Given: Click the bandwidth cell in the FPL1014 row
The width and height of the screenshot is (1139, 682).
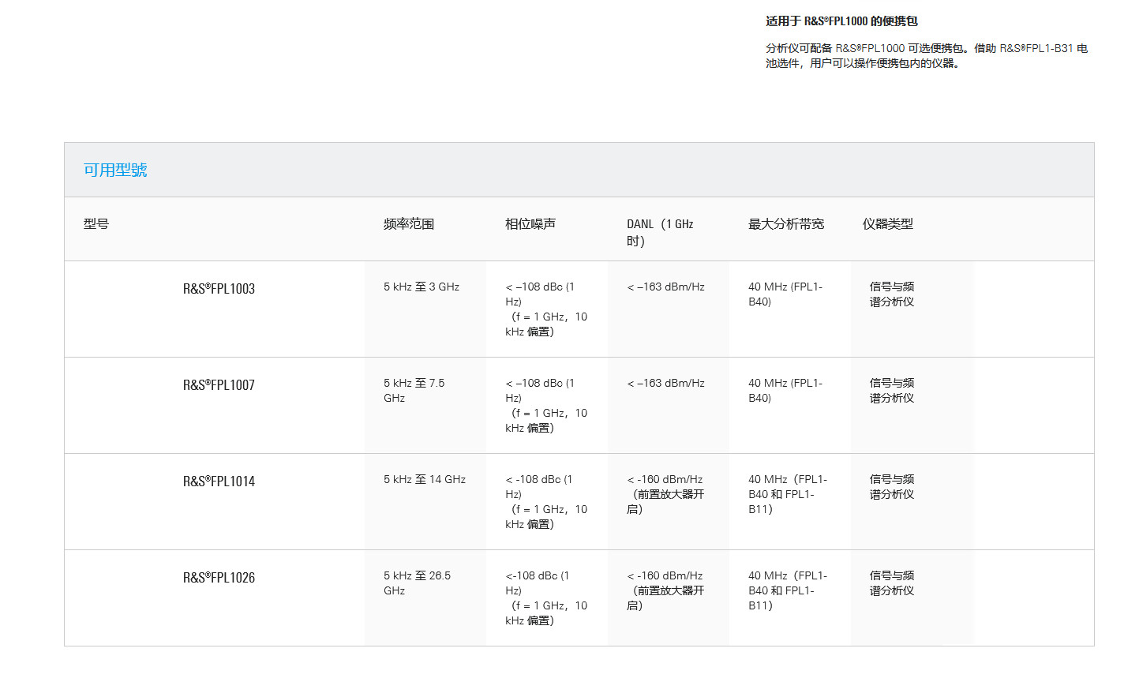Looking at the screenshot, I should click(787, 494).
